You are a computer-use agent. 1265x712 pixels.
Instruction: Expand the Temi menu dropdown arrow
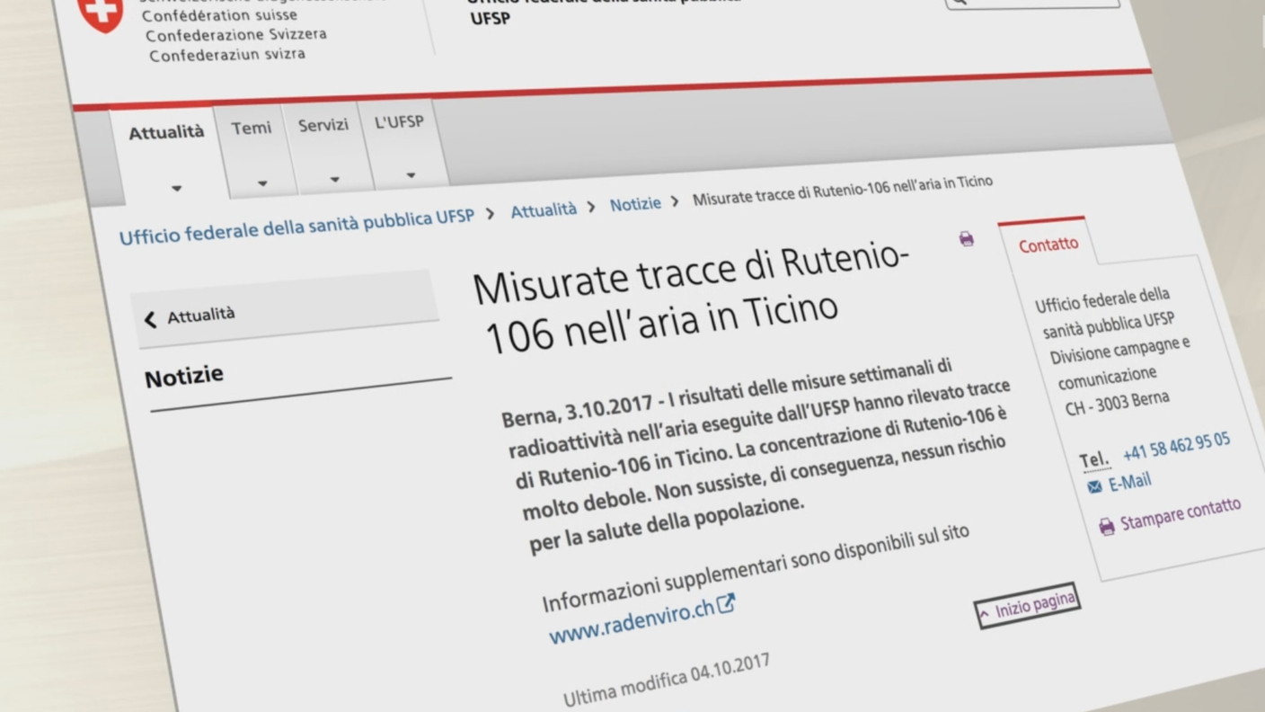[262, 183]
